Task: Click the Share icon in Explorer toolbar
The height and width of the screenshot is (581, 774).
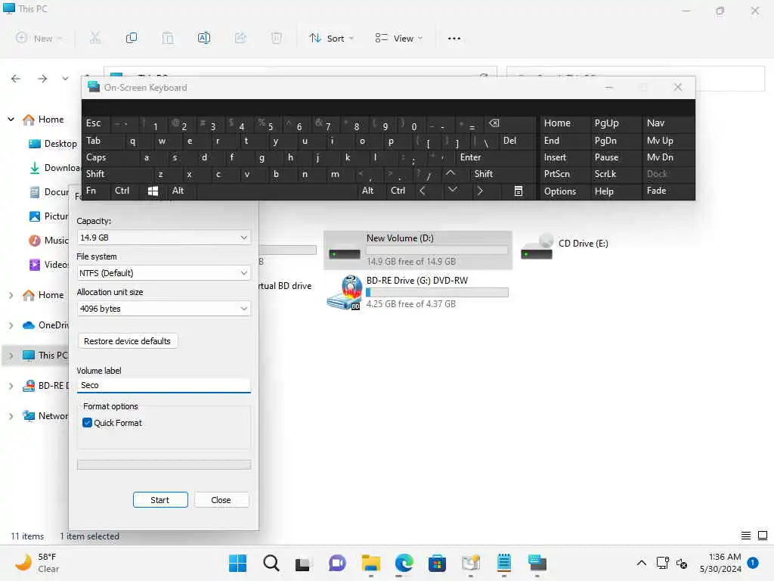Action: coord(240,38)
